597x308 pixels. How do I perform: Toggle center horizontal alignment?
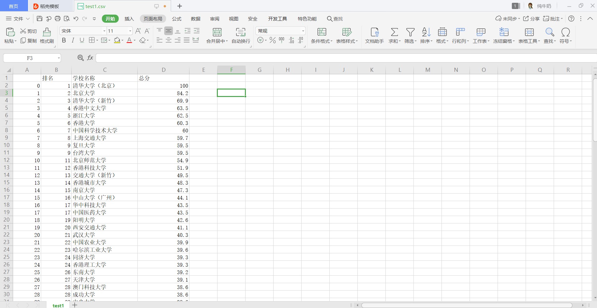click(169, 40)
